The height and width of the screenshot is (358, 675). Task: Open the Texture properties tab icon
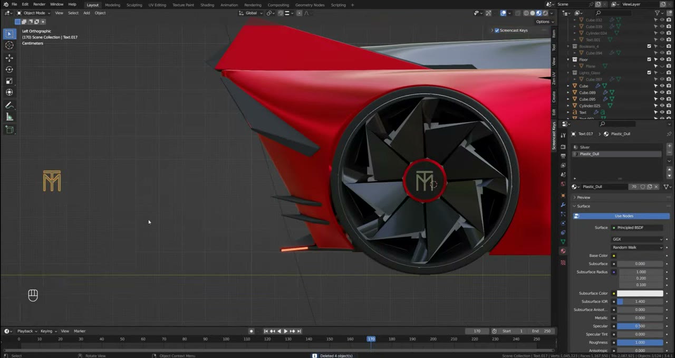tap(563, 262)
